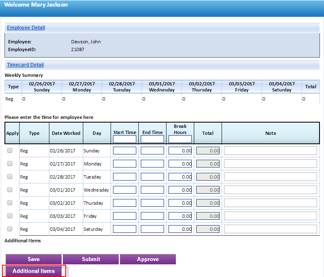This screenshot has width=324, height=277.
Task: Click Saturday's Break Hours field
Action: click(180, 229)
